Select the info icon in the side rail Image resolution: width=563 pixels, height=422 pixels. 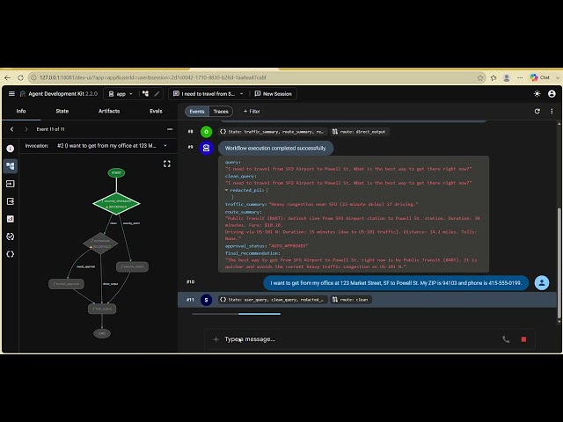(10, 149)
